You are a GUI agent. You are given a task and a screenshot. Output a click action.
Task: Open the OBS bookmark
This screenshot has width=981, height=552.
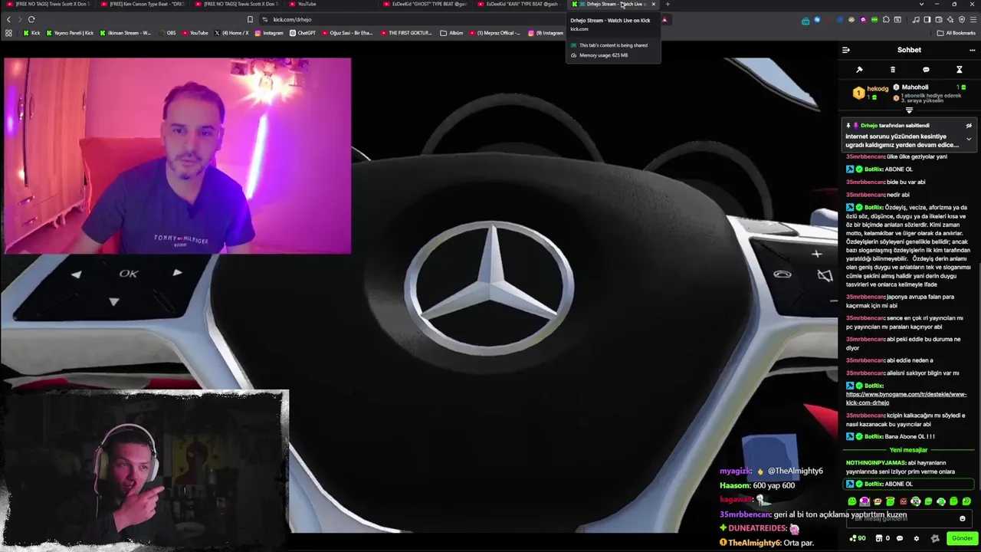166,33
